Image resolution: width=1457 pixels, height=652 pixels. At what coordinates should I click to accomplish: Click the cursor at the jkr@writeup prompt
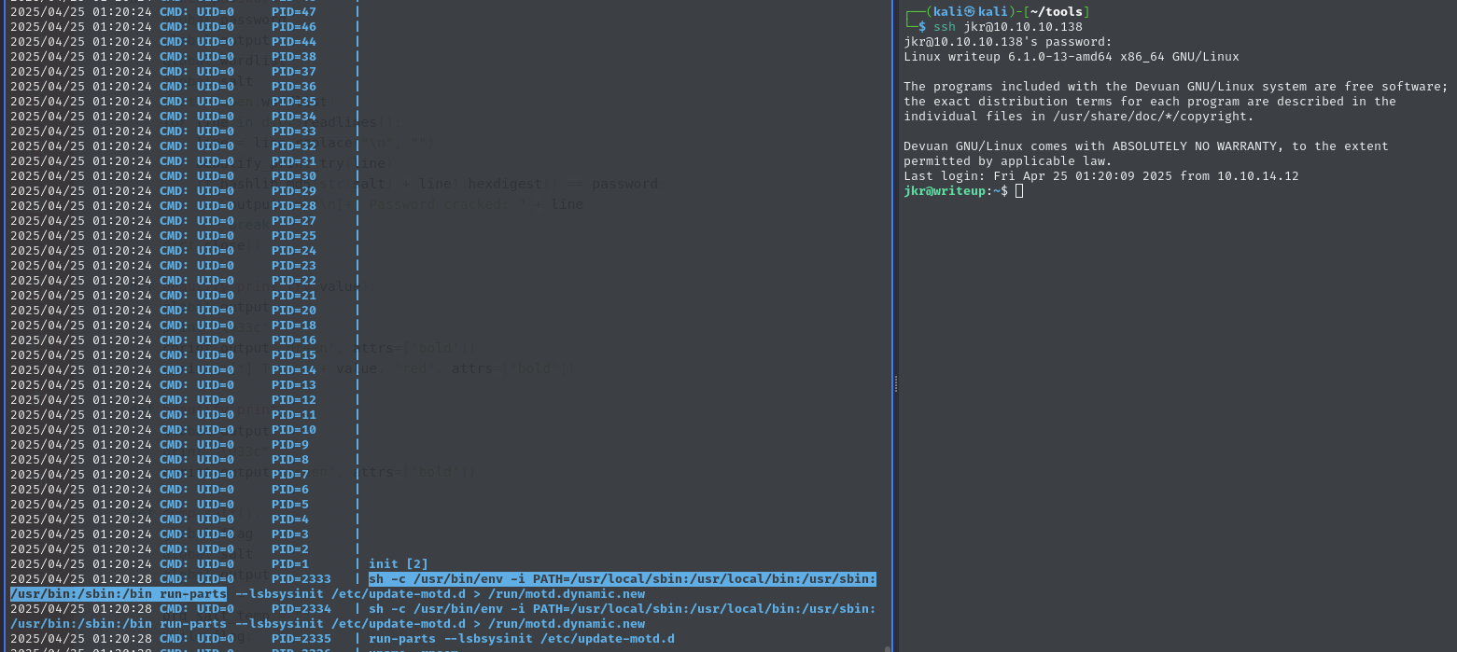[x=1019, y=191]
